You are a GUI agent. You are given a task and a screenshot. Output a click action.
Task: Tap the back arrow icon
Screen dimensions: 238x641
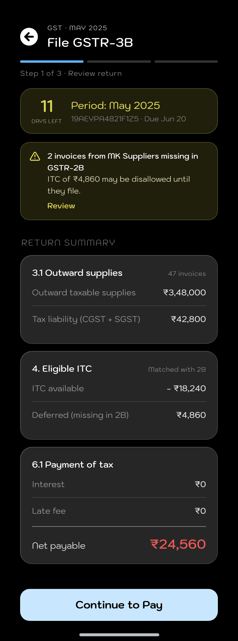click(x=29, y=37)
